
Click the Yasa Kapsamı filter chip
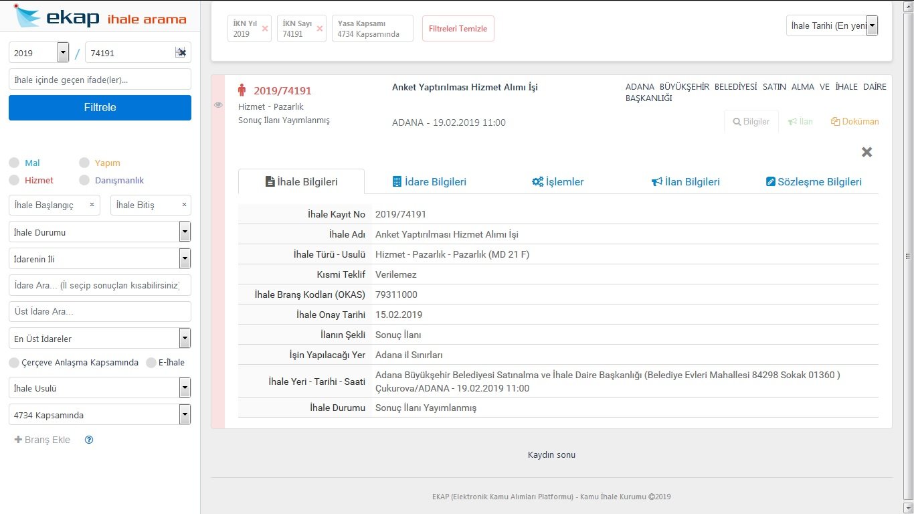point(372,29)
